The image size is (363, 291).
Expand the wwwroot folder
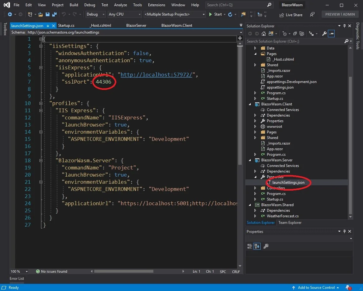click(255, 127)
